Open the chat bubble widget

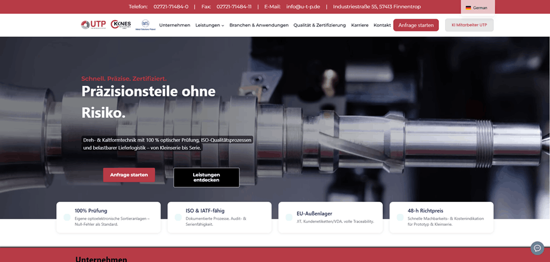click(537, 248)
